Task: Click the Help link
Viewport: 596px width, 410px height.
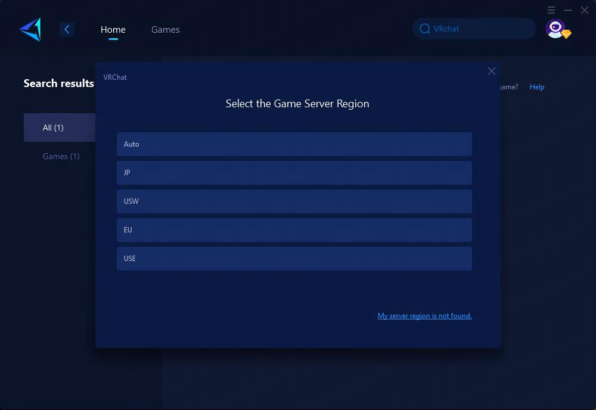Action: (537, 87)
